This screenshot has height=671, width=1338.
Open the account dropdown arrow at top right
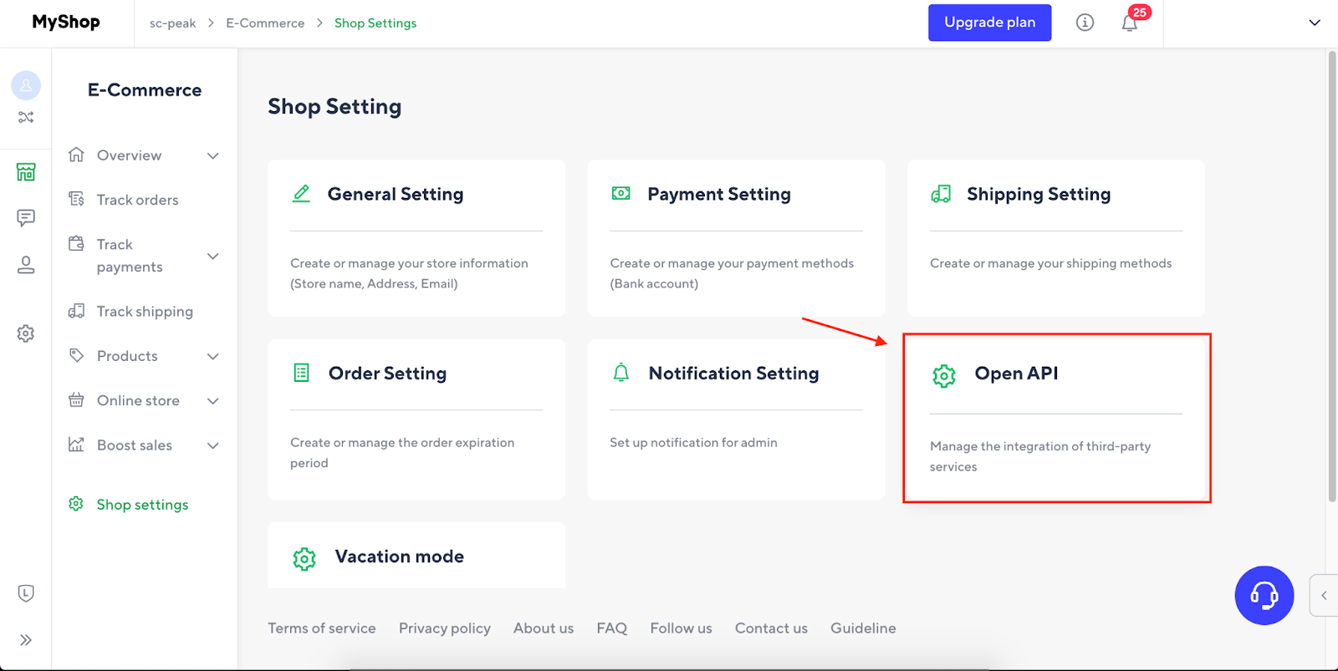click(x=1314, y=23)
